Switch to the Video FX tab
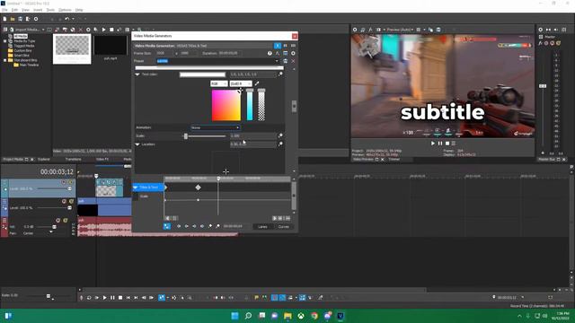 tap(102, 160)
